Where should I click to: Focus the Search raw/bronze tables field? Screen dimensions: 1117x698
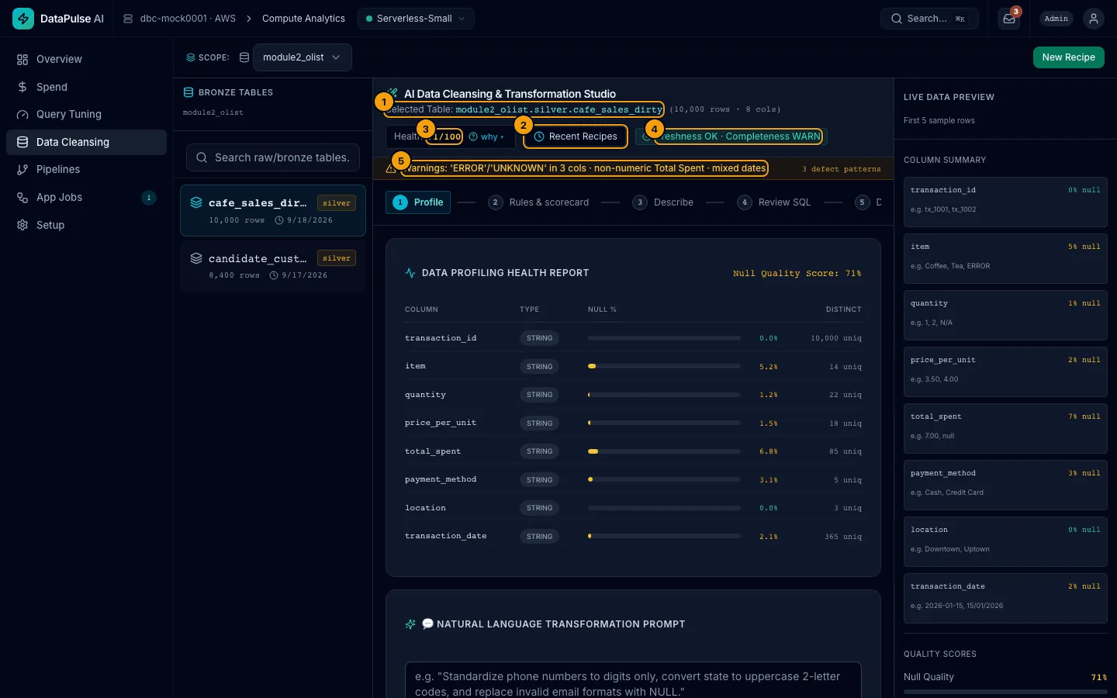[x=273, y=157]
